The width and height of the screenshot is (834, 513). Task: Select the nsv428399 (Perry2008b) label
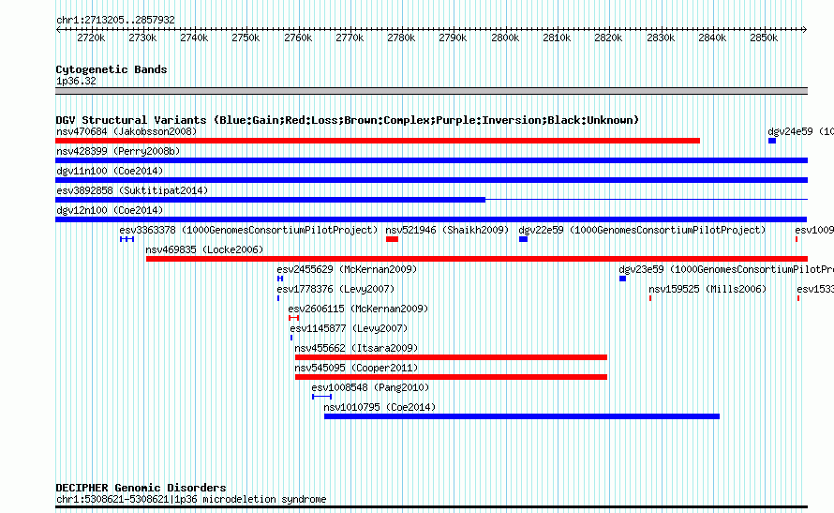tap(118, 151)
